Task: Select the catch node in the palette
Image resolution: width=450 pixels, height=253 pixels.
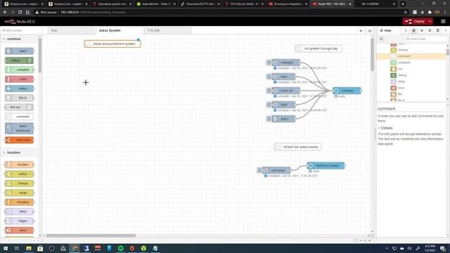Action: click(19, 79)
